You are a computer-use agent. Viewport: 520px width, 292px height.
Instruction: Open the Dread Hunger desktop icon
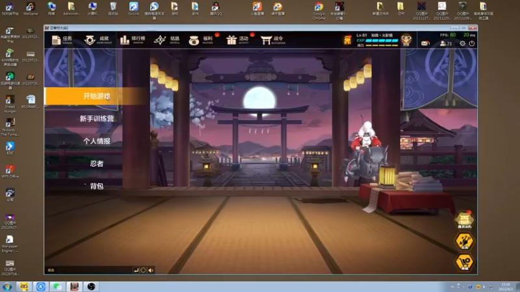pos(10,104)
